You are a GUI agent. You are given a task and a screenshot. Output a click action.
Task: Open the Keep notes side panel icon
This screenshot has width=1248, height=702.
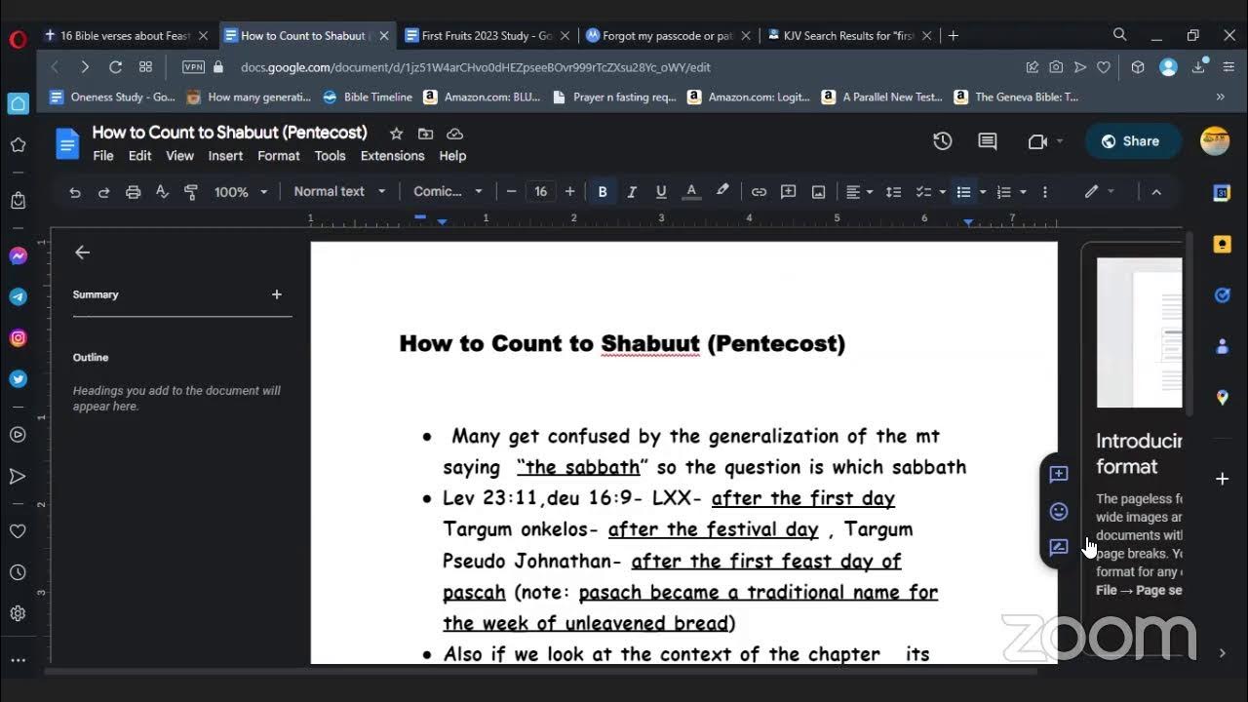point(1223,244)
